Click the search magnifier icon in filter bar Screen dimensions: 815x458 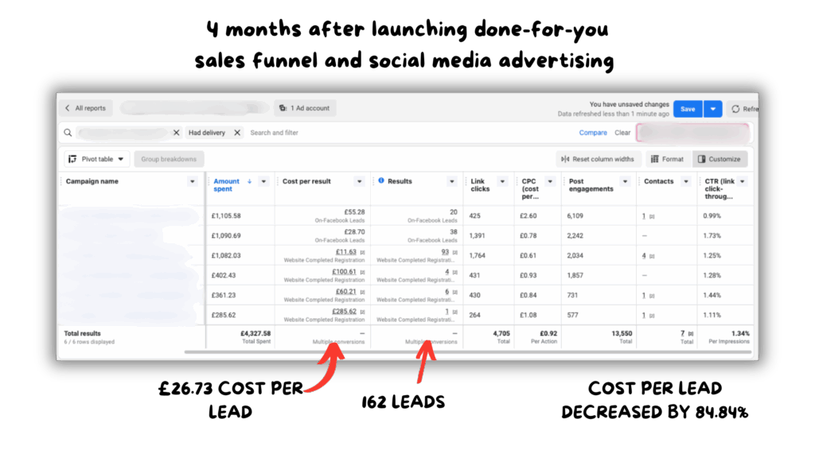(70, 133)
